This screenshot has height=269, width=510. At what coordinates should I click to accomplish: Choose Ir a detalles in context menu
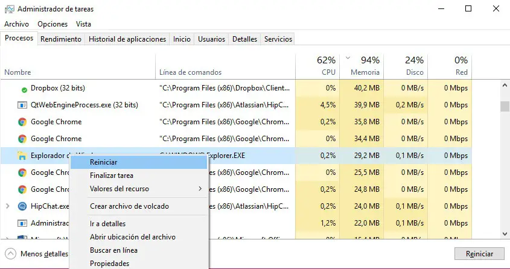139,224
